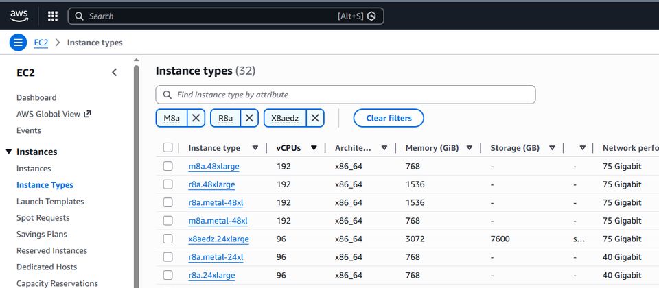This screenshot has width=659, height=288.
Task: Check the box for m8a.48xlarge row
Action: click(x=168, y=166)
